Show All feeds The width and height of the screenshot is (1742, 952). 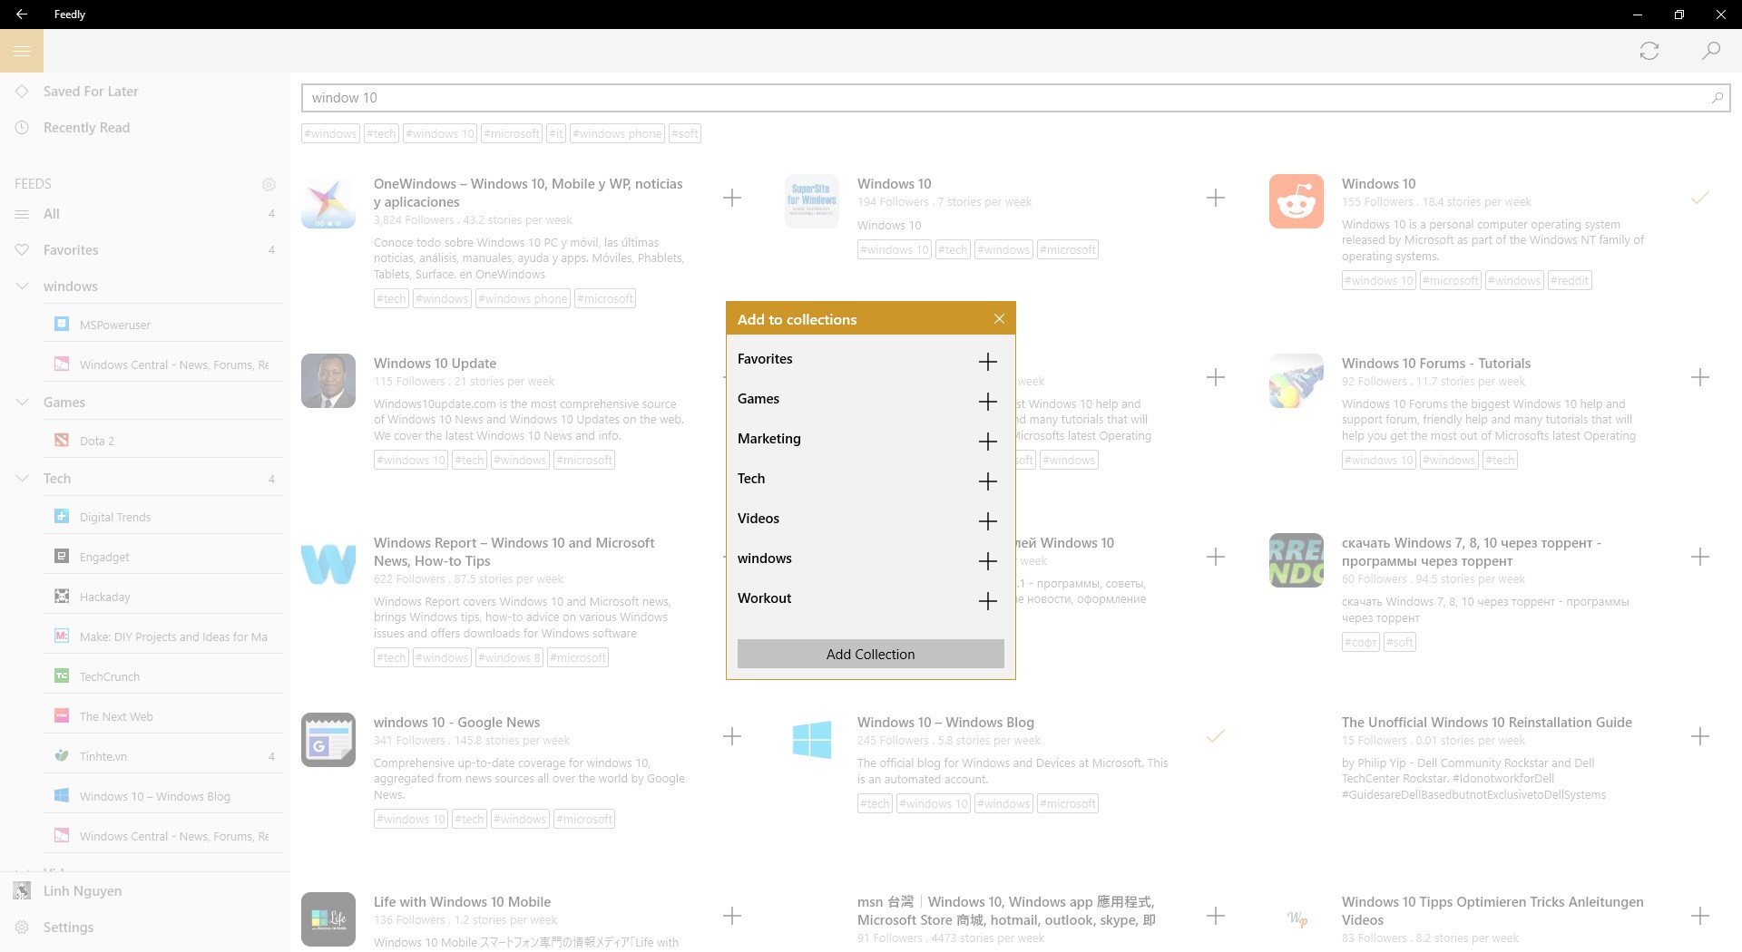coord(145,214)
